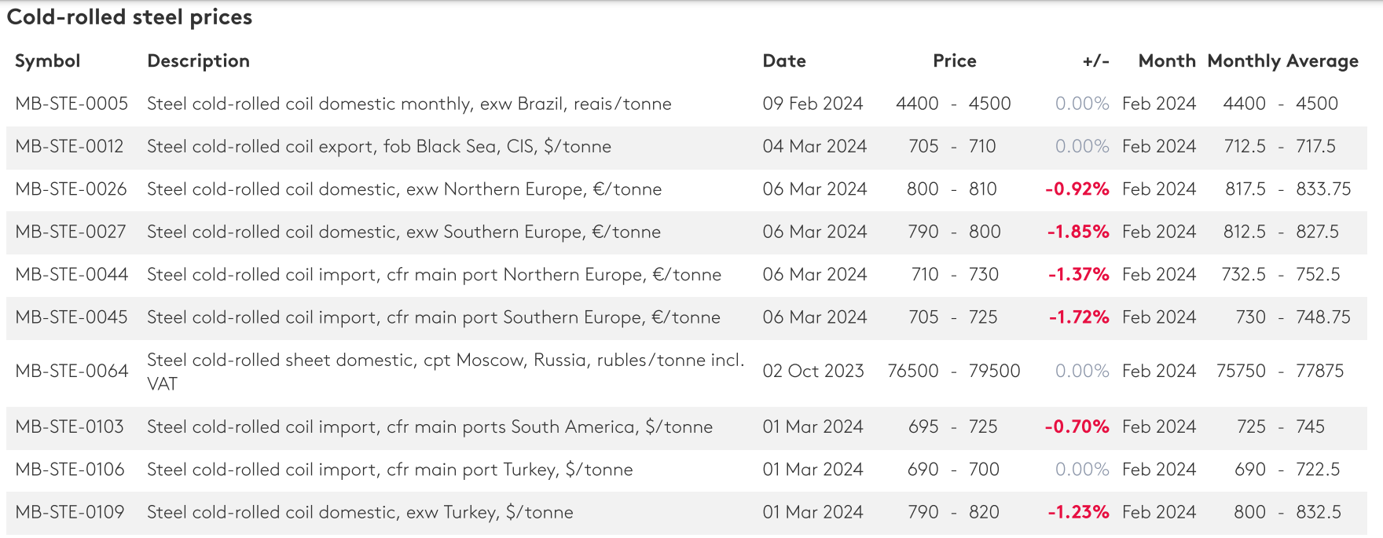The image size is (1383, 538).
Task: Click the Symbol column header
Action: pos(47,61)
